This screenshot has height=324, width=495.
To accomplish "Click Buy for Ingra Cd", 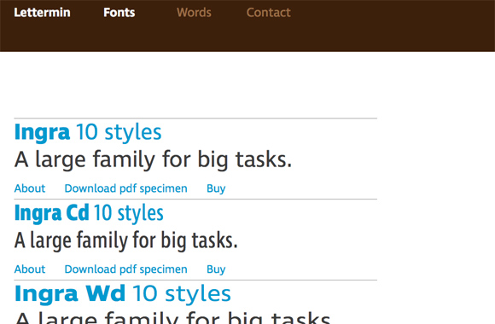I will pos(216,269).
